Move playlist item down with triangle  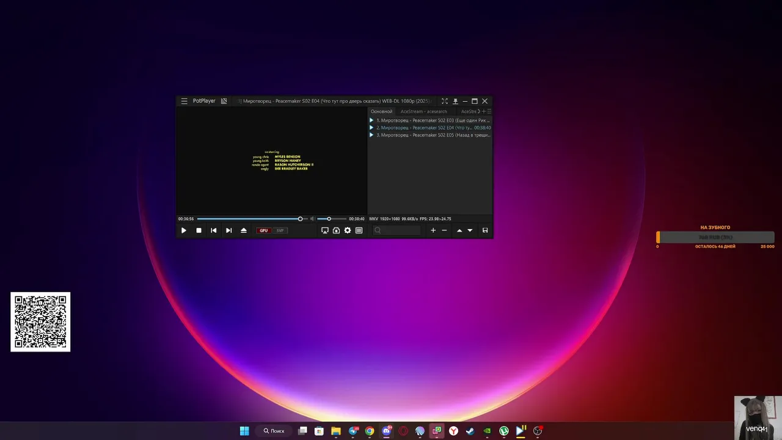[470, 230]
